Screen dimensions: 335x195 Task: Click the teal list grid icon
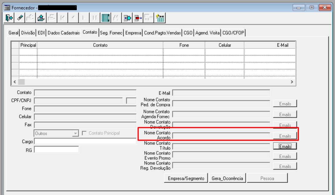pos(105,18)
